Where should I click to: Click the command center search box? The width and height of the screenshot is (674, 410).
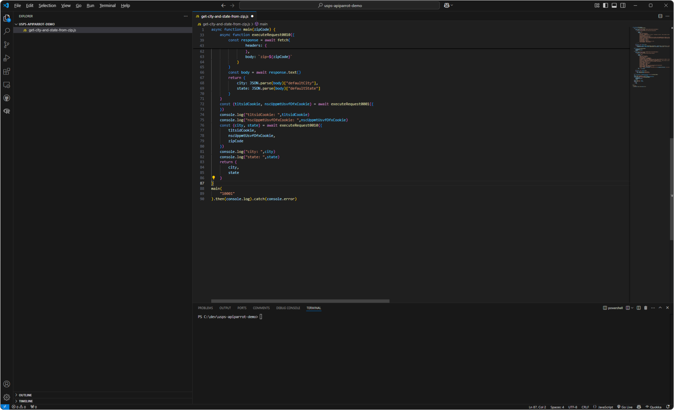(x=339, y=5)
